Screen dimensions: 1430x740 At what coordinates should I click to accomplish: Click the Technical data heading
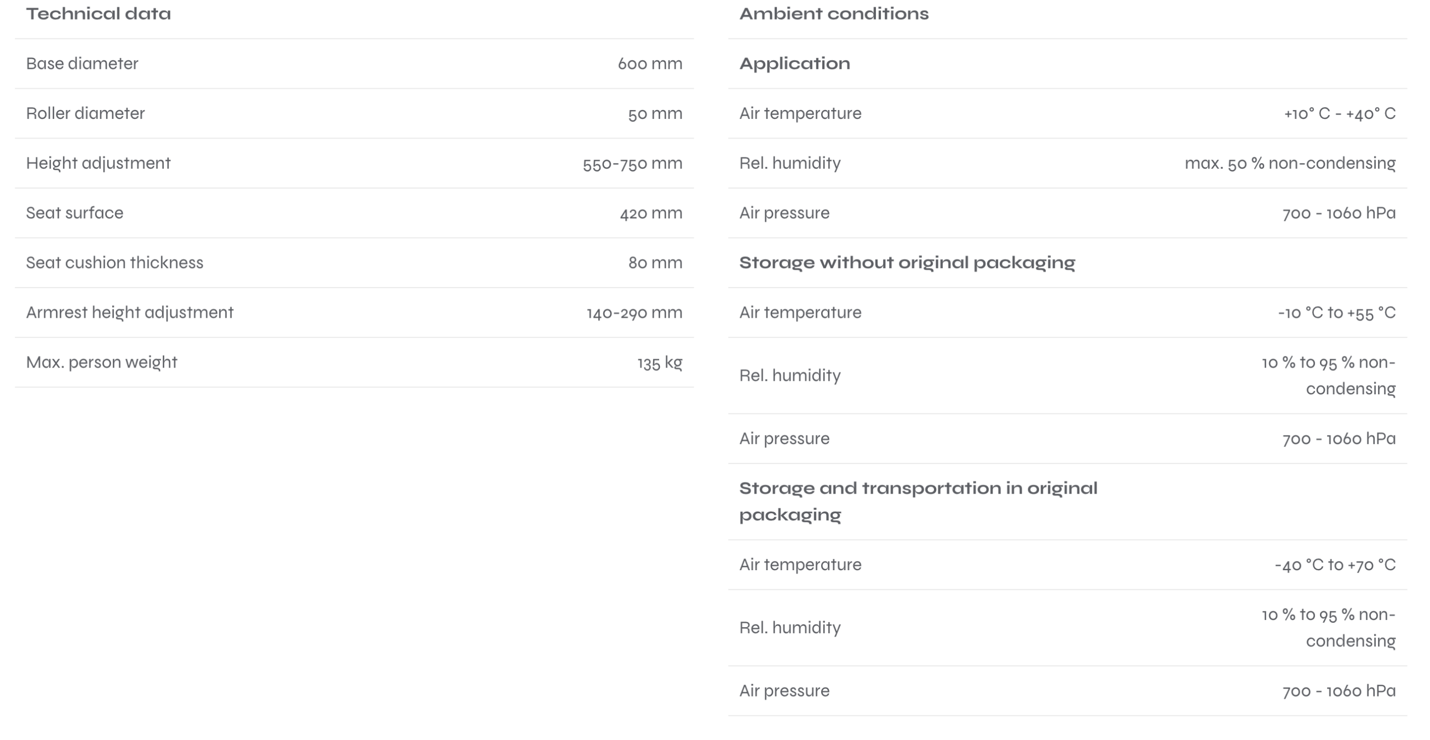(98, 14)
